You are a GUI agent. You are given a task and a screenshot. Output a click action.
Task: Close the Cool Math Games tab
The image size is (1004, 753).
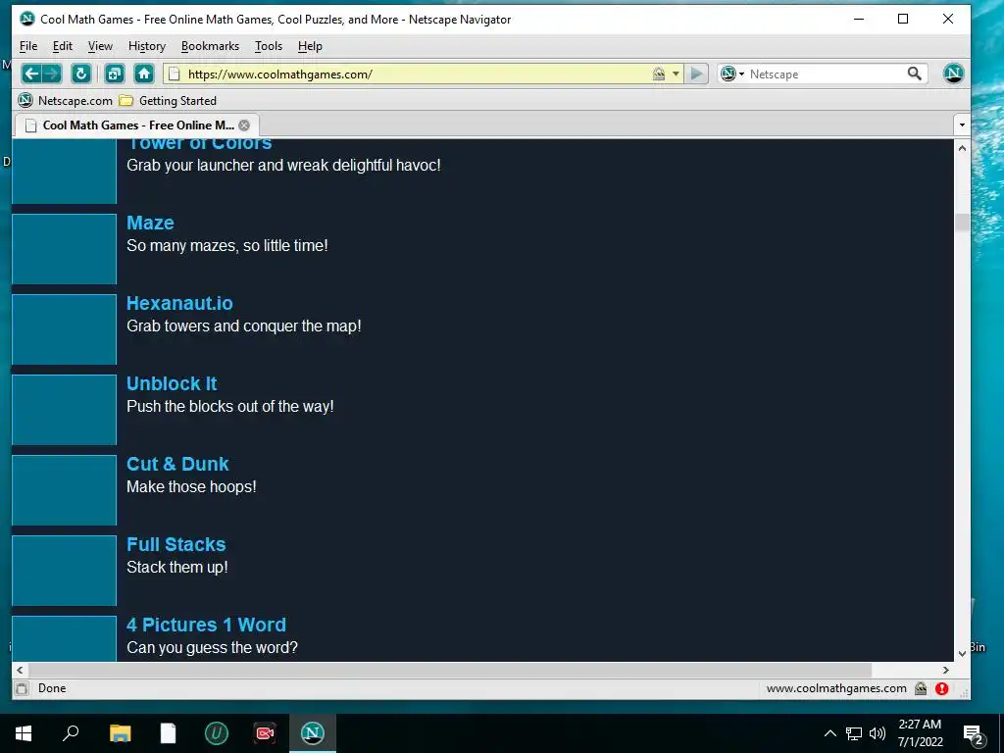click(x=244, y=125)
